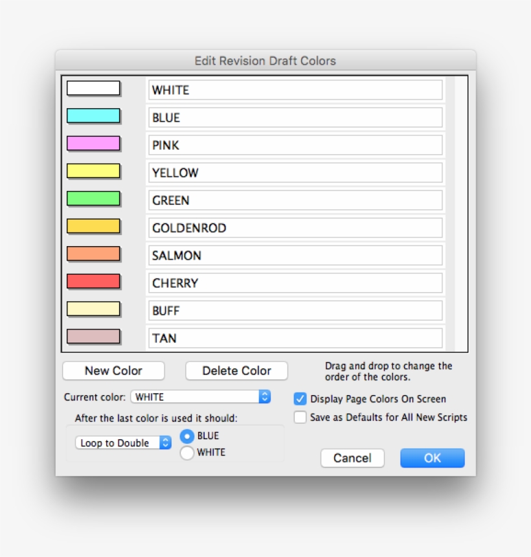Pick the PINK color swatch
This screenshot has height=557, width=531.
point(93,144)
